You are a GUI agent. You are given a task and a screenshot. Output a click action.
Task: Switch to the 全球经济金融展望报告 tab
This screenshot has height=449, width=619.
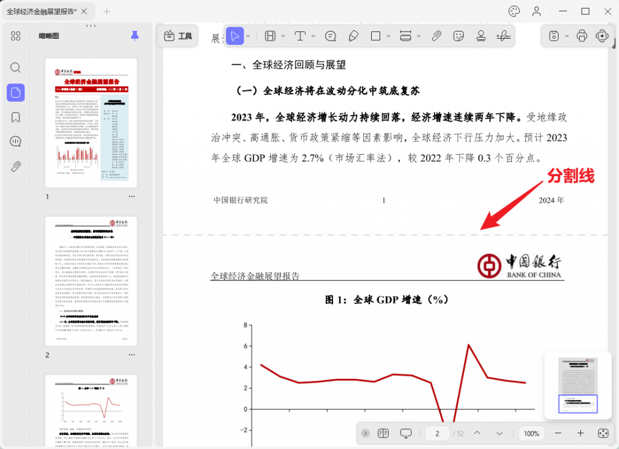[42, 11]
